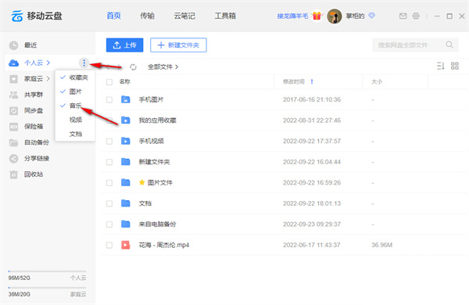
Task: Check the box for 图片文件
Action: (109, 182)
